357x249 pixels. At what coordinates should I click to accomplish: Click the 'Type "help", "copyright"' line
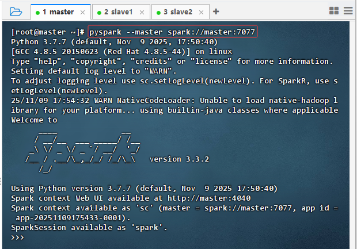click(x=172, y=62)
